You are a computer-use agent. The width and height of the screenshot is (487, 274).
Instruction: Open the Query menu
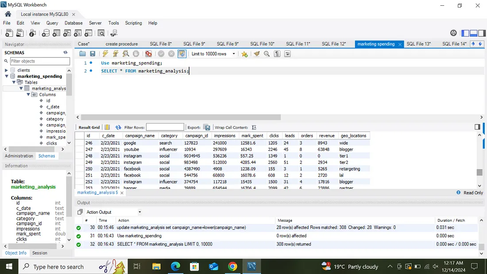pyautogui.click(x=52, y=23)
